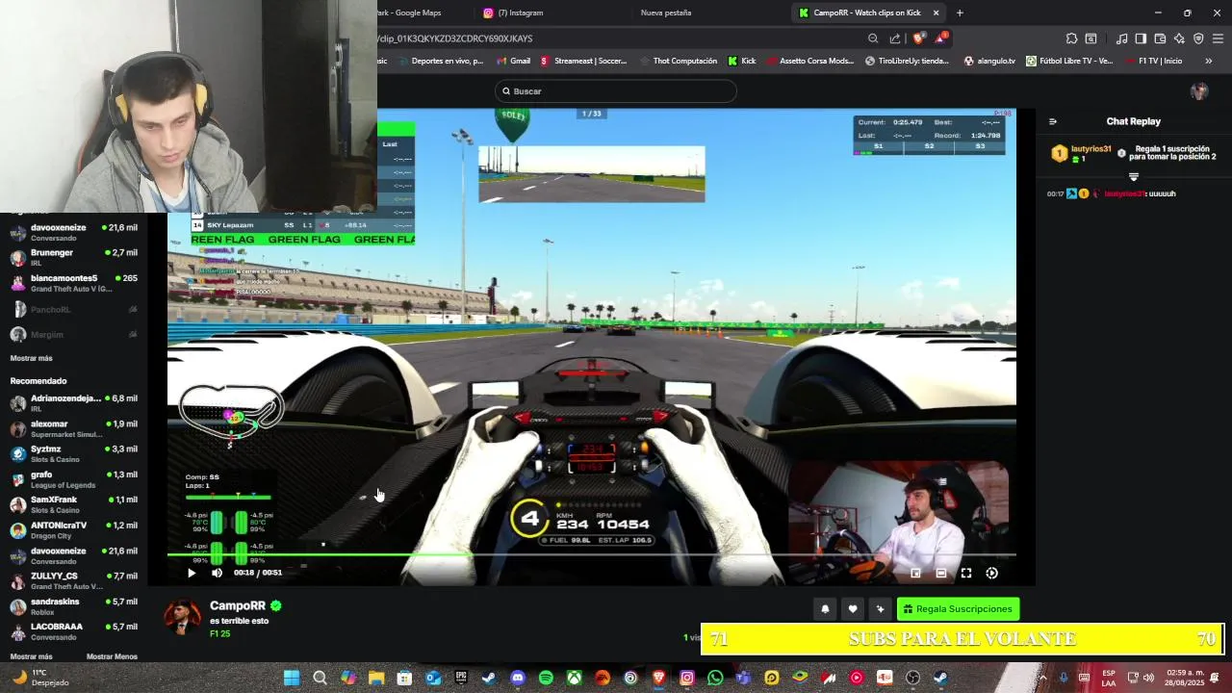Image resolution: width=1232 pixels, height=693 pixels.
Task: Click the zoom magnifier in address bar
Action: [873, 38]
